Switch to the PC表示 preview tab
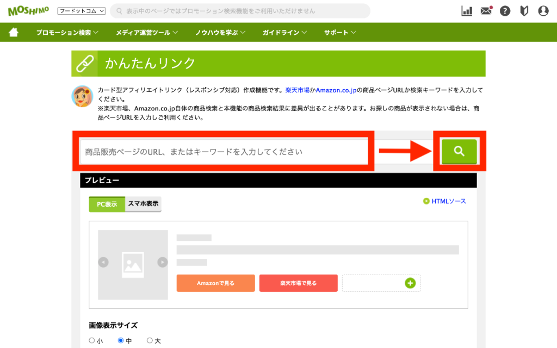557x348 pixels. pos(107,204)
